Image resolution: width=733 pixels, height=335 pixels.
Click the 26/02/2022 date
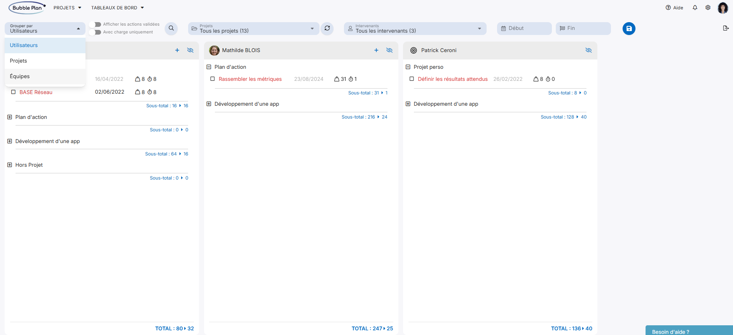pyautogui.click(x=508, y=79)
